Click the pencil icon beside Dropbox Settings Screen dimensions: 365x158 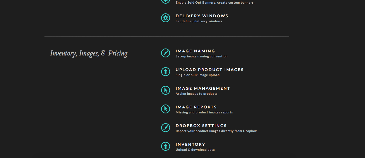click(166, 128)
